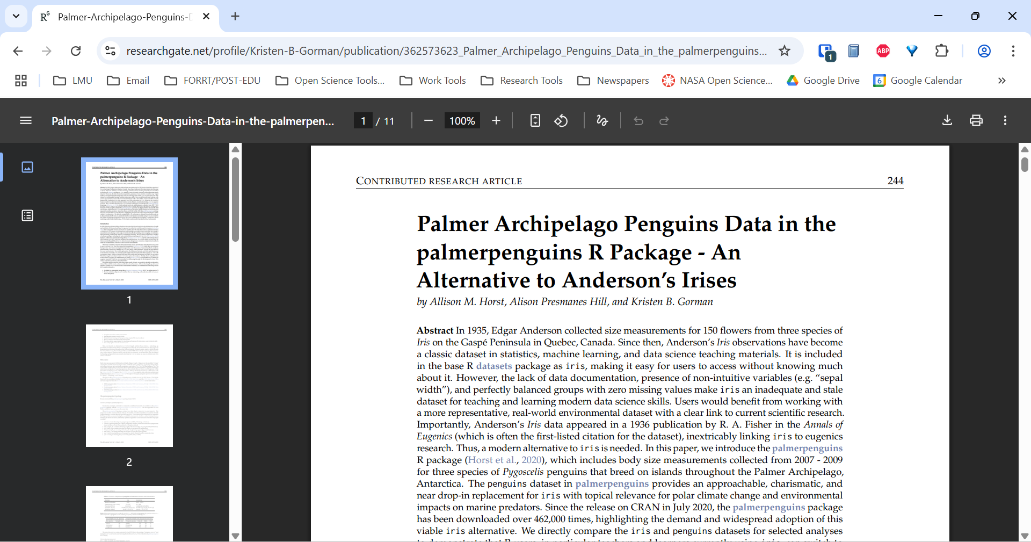Open the notebook extension icon
Image resolution: width=1031 pixels, height=542 pixels.
854,51
